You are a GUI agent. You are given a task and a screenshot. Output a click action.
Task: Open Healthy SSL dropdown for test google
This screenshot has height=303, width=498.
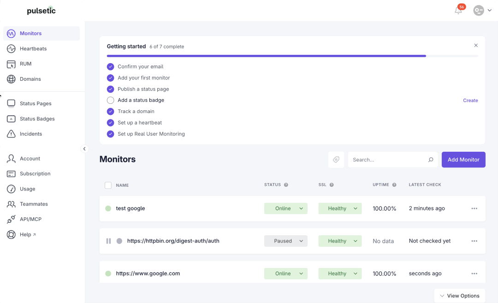pos(340,208)
